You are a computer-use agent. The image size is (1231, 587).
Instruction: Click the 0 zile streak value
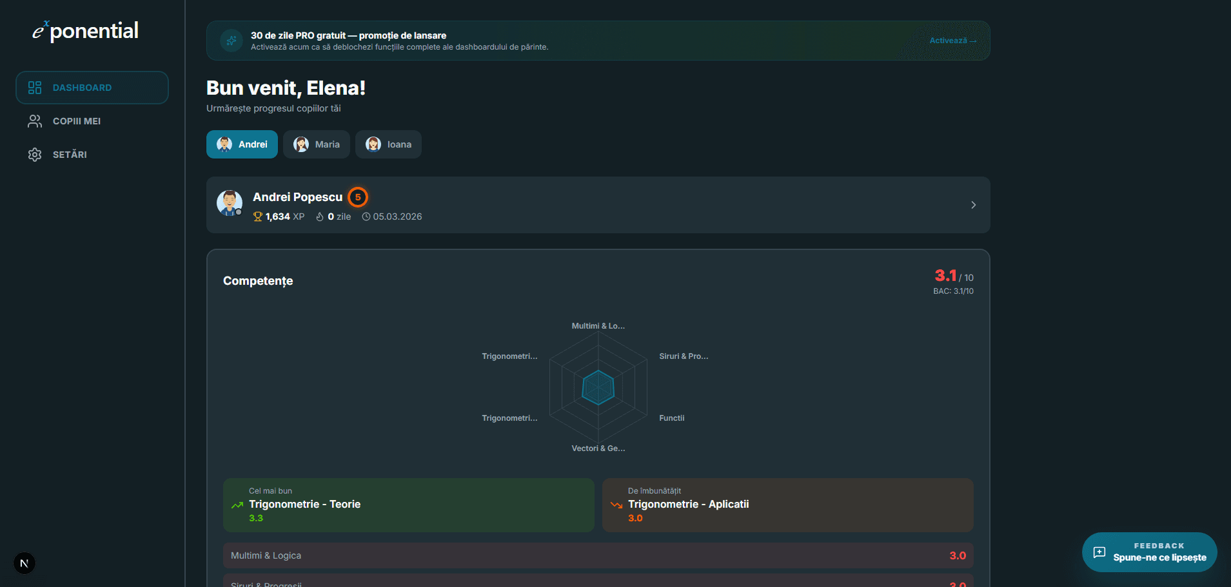click(x=339, y=217)
